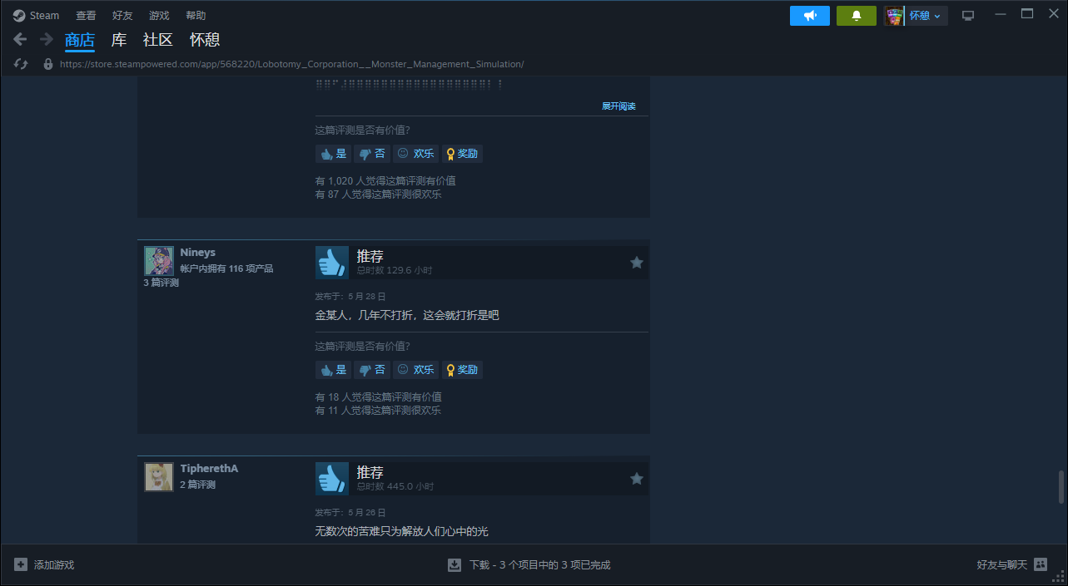Switch to Big Picture mode icon
The width and height of the screenshot is (1068, 586).
click(968, 16)
